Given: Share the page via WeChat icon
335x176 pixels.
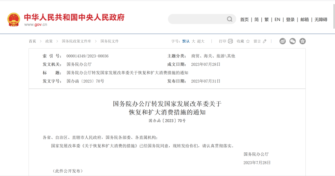Looking at the screenshot, I should (293, 41).
